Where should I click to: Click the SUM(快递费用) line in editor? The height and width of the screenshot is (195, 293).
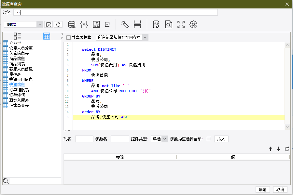click(118, 65)
